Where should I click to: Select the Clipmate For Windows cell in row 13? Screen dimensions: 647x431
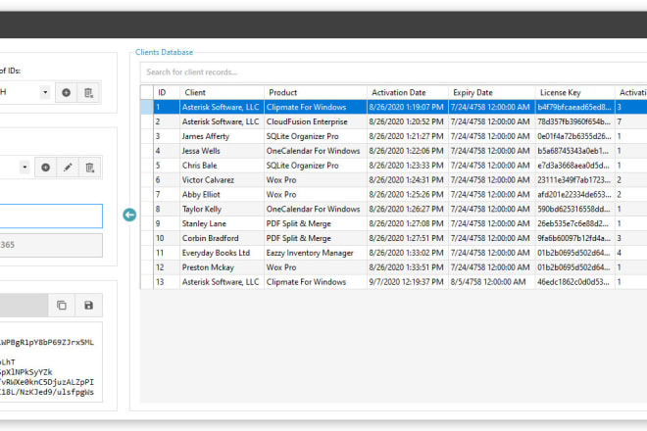316,282
